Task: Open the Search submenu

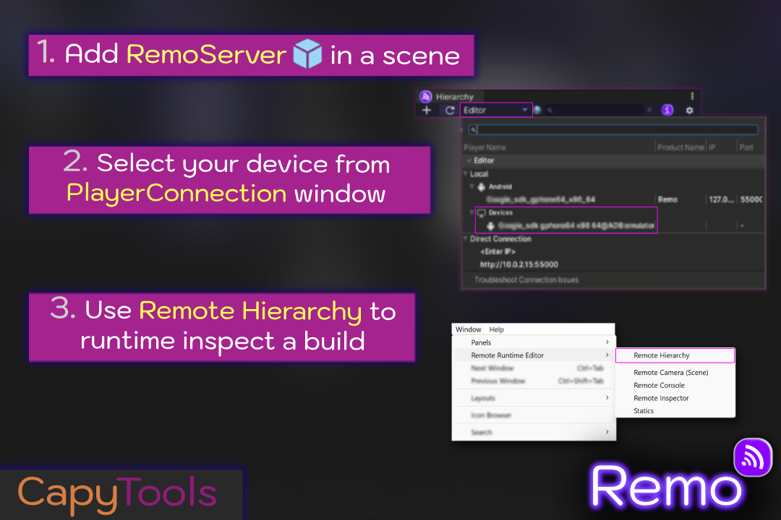Action: (534, 432)
